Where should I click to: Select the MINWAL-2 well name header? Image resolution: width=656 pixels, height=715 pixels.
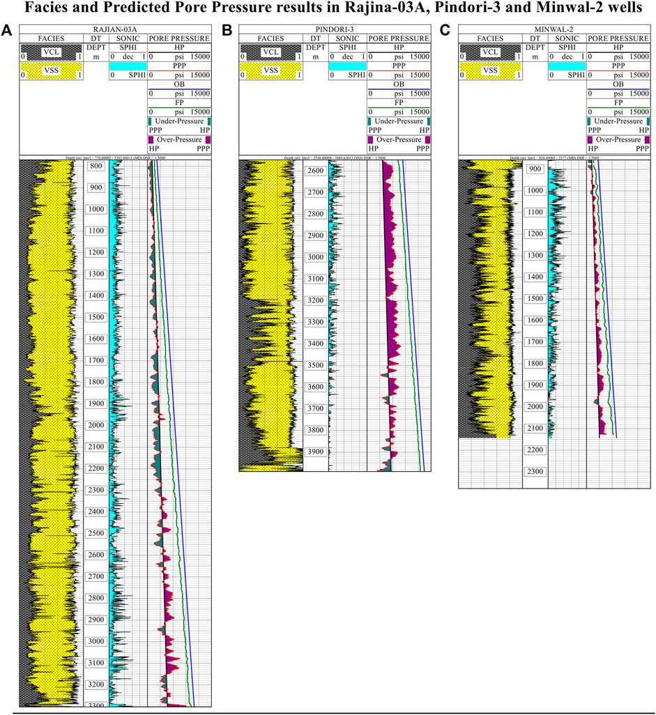pyautogui.click(x=554, y=30)
